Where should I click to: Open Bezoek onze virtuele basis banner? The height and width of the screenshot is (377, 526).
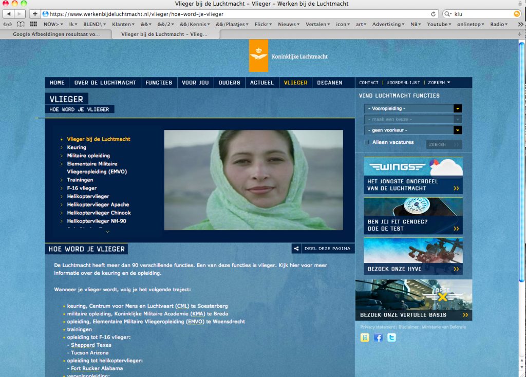click(x=414, y=300)
